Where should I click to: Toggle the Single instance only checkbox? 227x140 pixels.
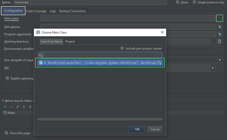coord(194,2)
